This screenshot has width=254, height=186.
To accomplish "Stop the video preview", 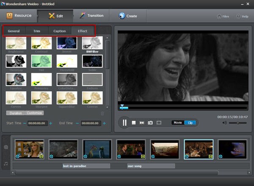I will click(134, 123).
